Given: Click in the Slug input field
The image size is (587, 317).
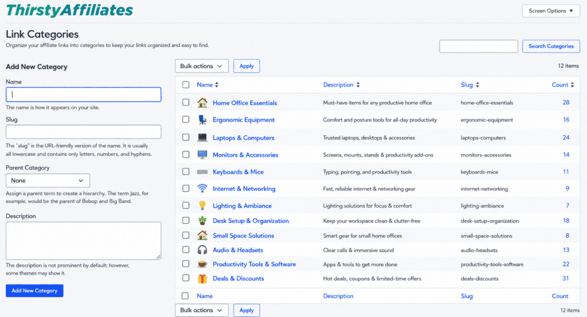Looking at the screenshot, I should coord(84,132).
